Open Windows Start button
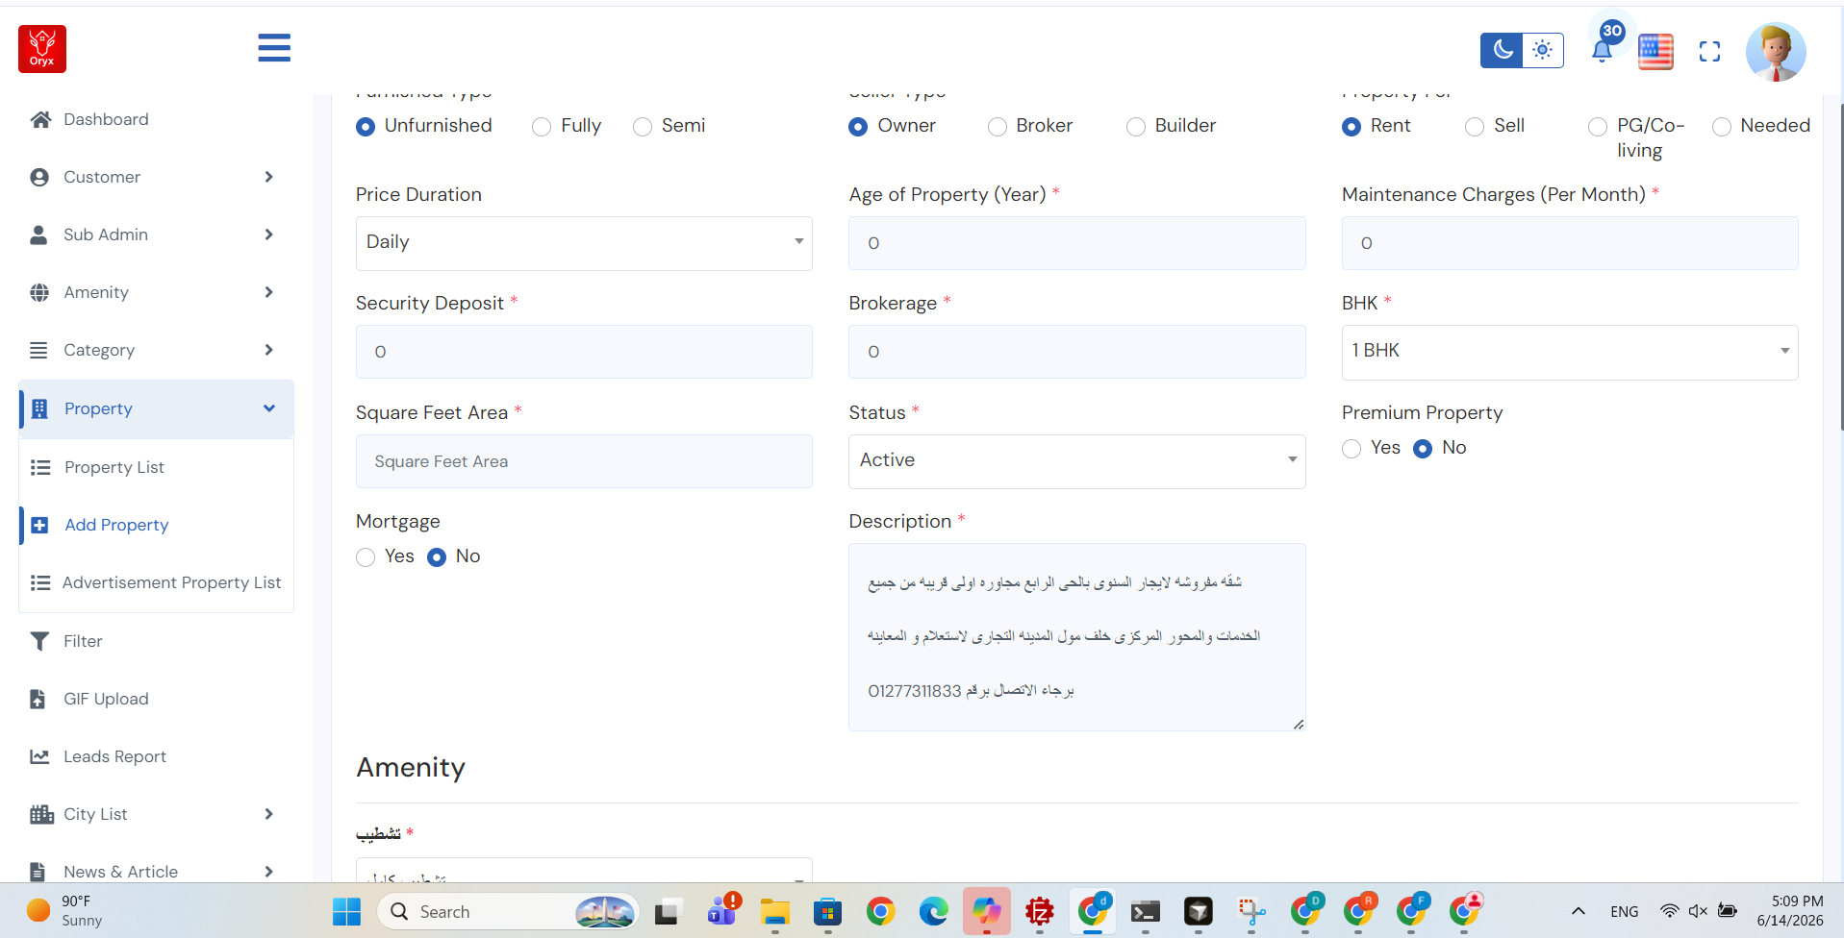Viewport: 1844px width, 938px height. [346, 911]
